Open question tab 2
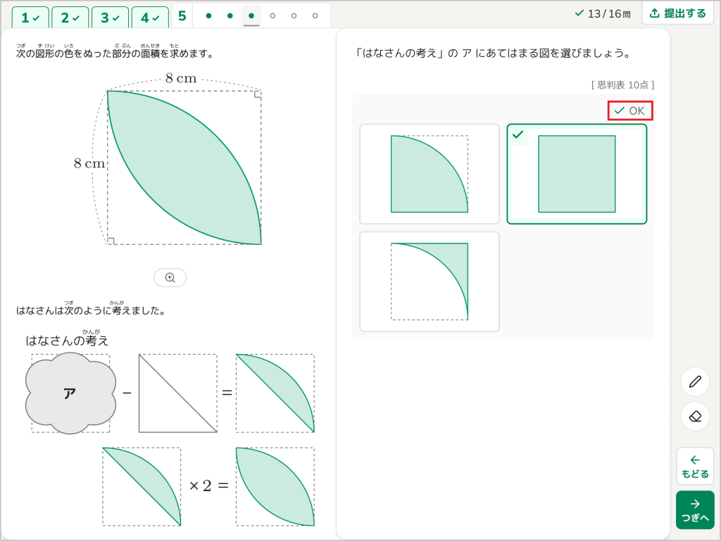Viewport: 721px width, 541px height. [70, 18]
